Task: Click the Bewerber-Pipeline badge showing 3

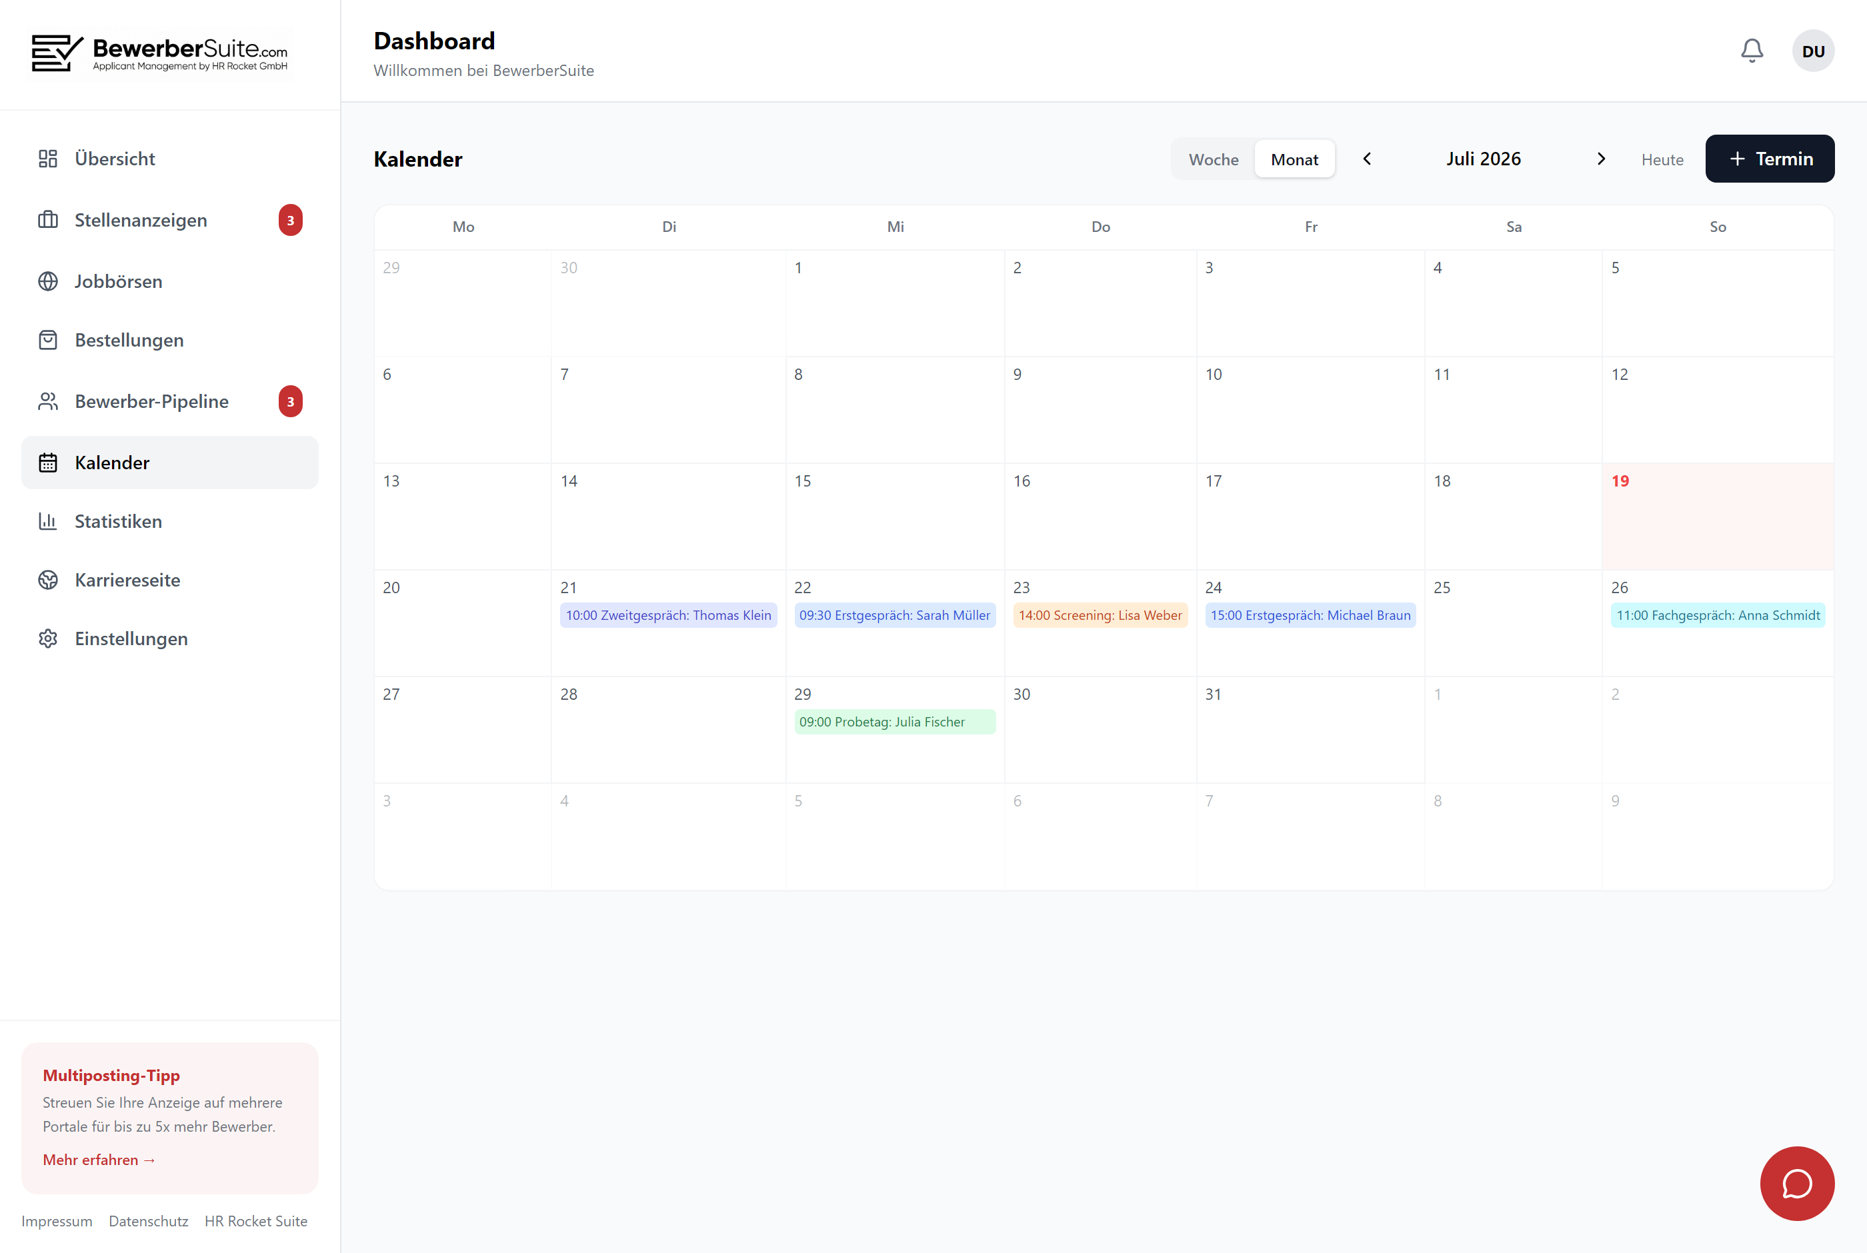Action: 291,401
